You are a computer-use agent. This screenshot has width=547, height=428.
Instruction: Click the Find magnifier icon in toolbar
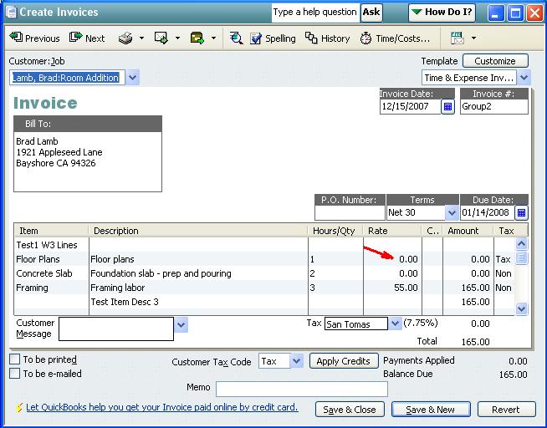(x=236, y=38)
